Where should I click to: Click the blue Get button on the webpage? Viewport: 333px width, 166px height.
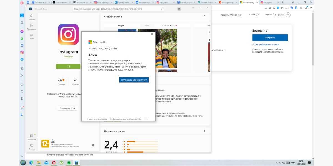click(270, 38)
